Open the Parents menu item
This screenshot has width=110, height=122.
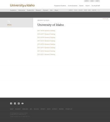[81, 6]
